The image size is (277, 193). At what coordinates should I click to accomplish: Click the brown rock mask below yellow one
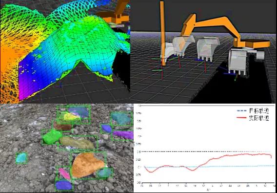point(63,126)
